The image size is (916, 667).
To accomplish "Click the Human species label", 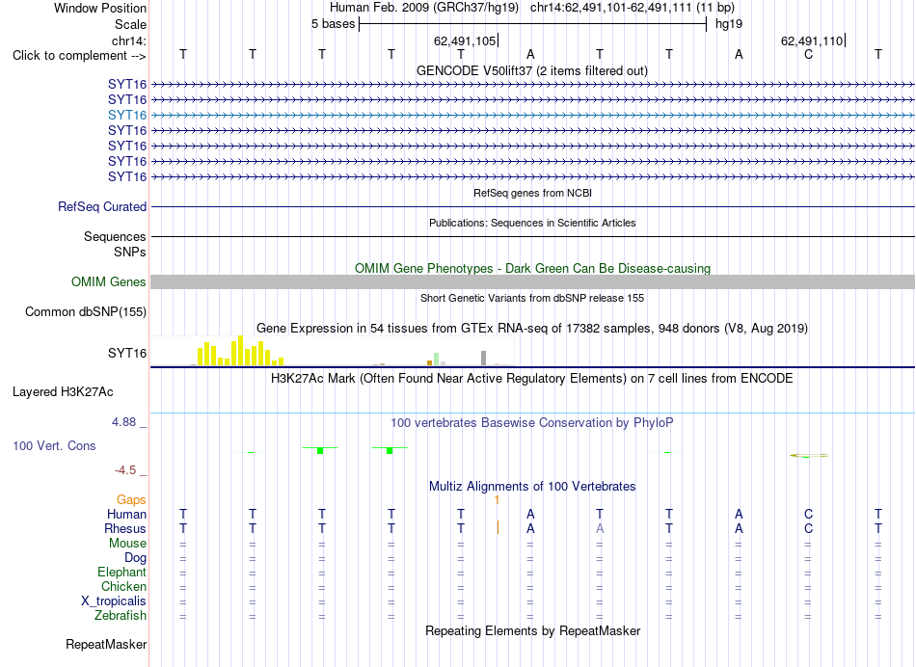I will coord(126,515).
